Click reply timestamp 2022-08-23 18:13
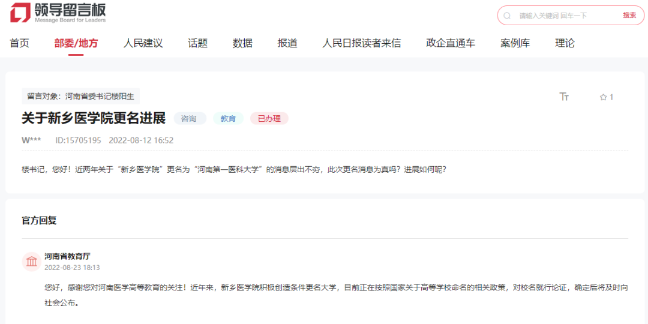 73,268
